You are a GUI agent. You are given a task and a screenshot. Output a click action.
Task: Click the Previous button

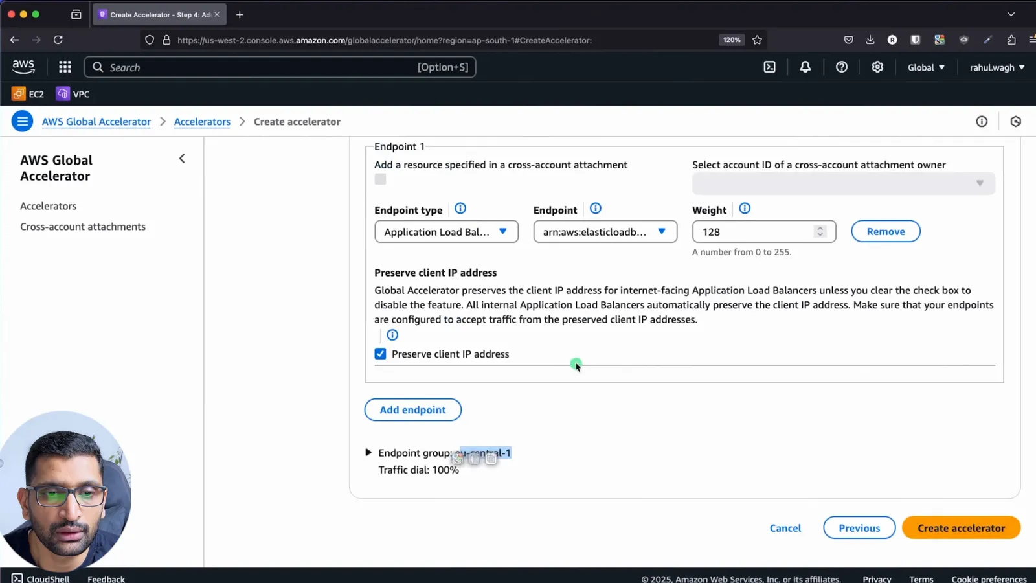(859, 528)
